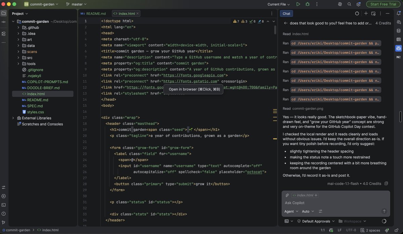Open the Problems tool window warning icon
Viewport: 403px width, 234px height.
click(4, 214)
